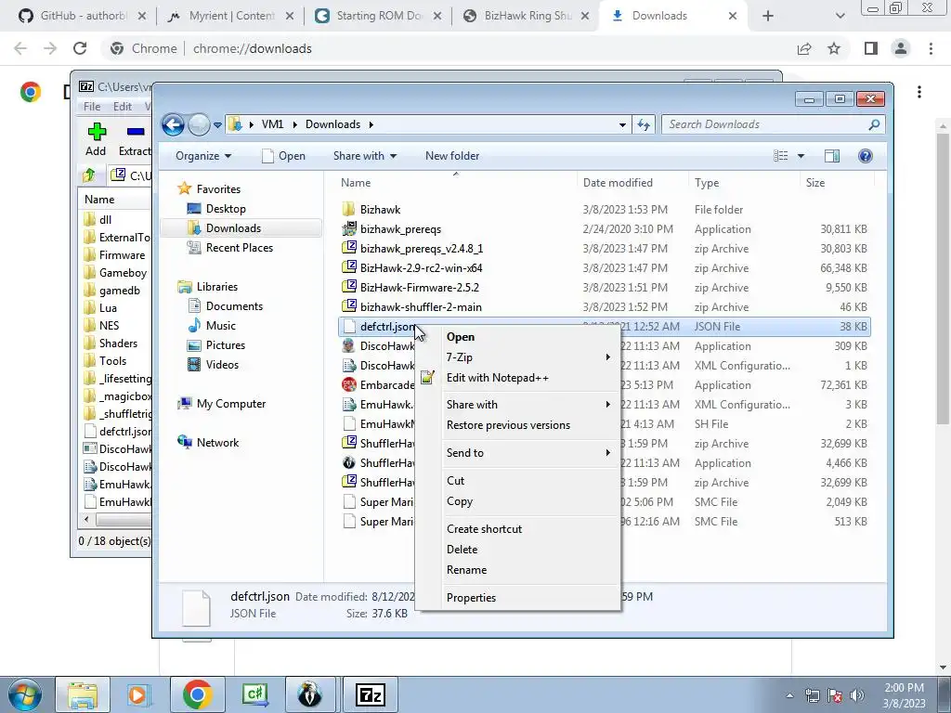Sort files by Date modified column
The width and height of the screenshot is (951, 713).
point(618,183)
